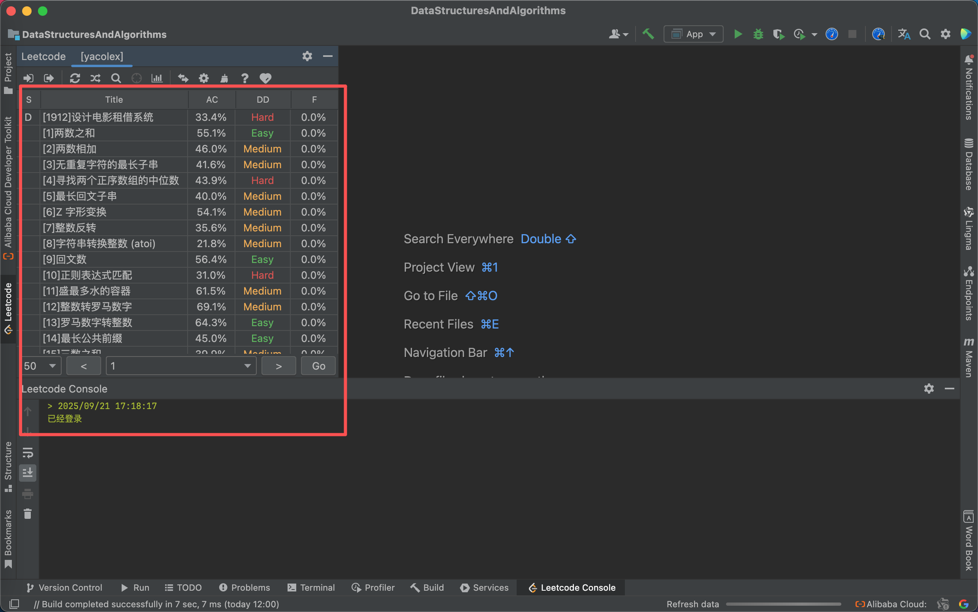Print console output with printer icon

pos(28,494)
